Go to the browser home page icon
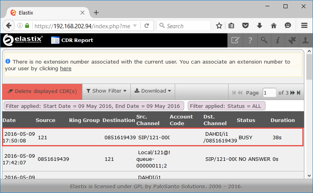 coord(274,26)
